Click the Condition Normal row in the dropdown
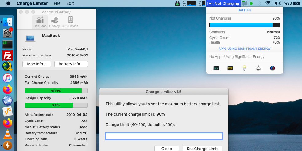The width and height of the screenshot is (302, 151). 244,32
